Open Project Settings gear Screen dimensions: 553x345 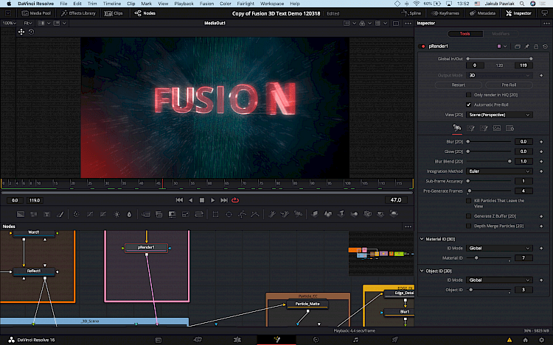click(542, 340)
